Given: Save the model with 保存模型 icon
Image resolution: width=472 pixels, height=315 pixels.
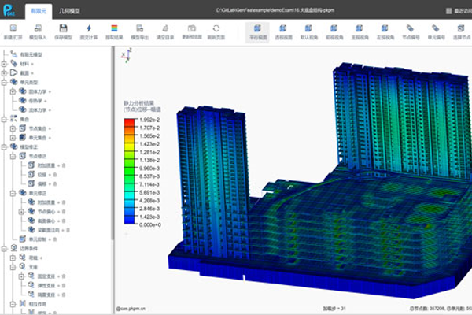Looking at the screenshot, I should tap(64, 30).
